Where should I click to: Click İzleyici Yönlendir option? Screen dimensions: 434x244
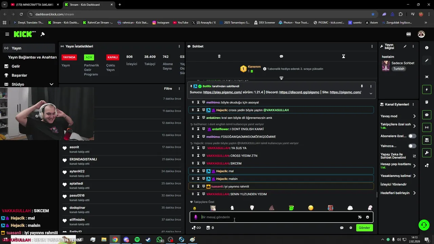coord(393,184)
